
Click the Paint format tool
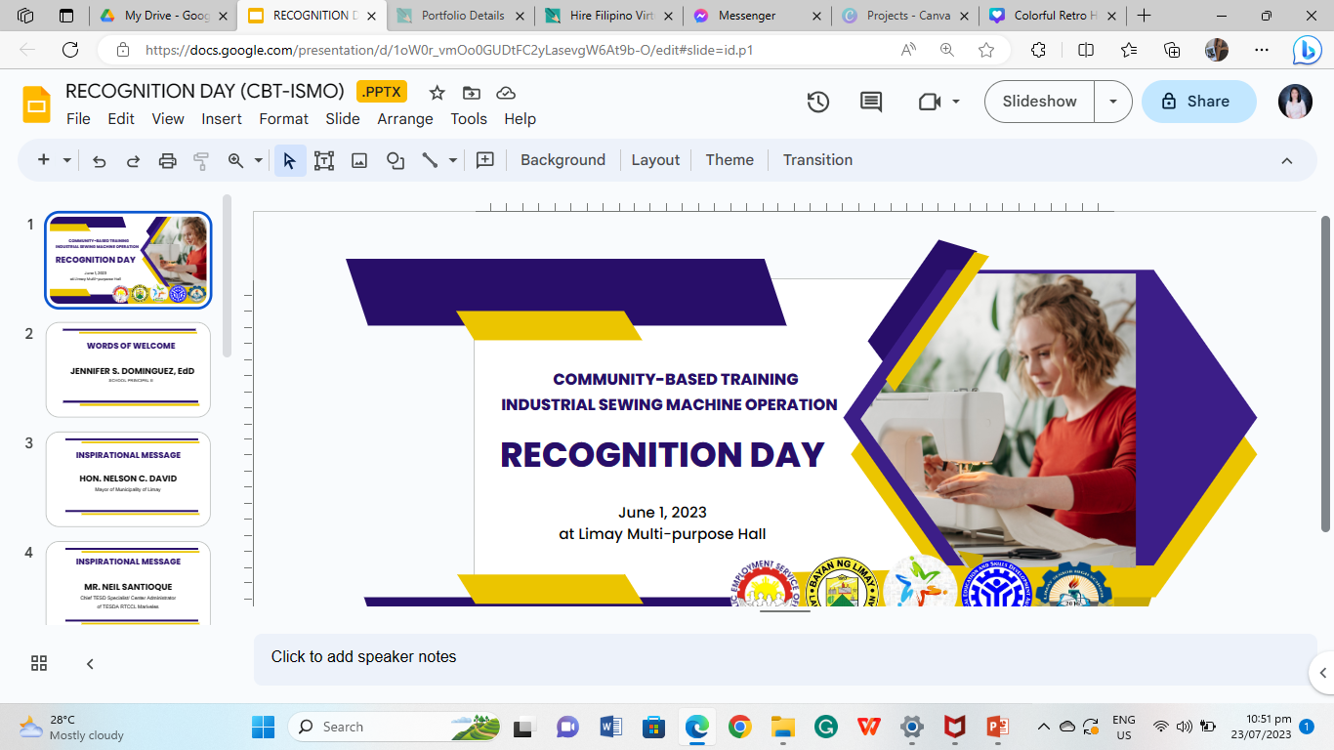[201, 161]
